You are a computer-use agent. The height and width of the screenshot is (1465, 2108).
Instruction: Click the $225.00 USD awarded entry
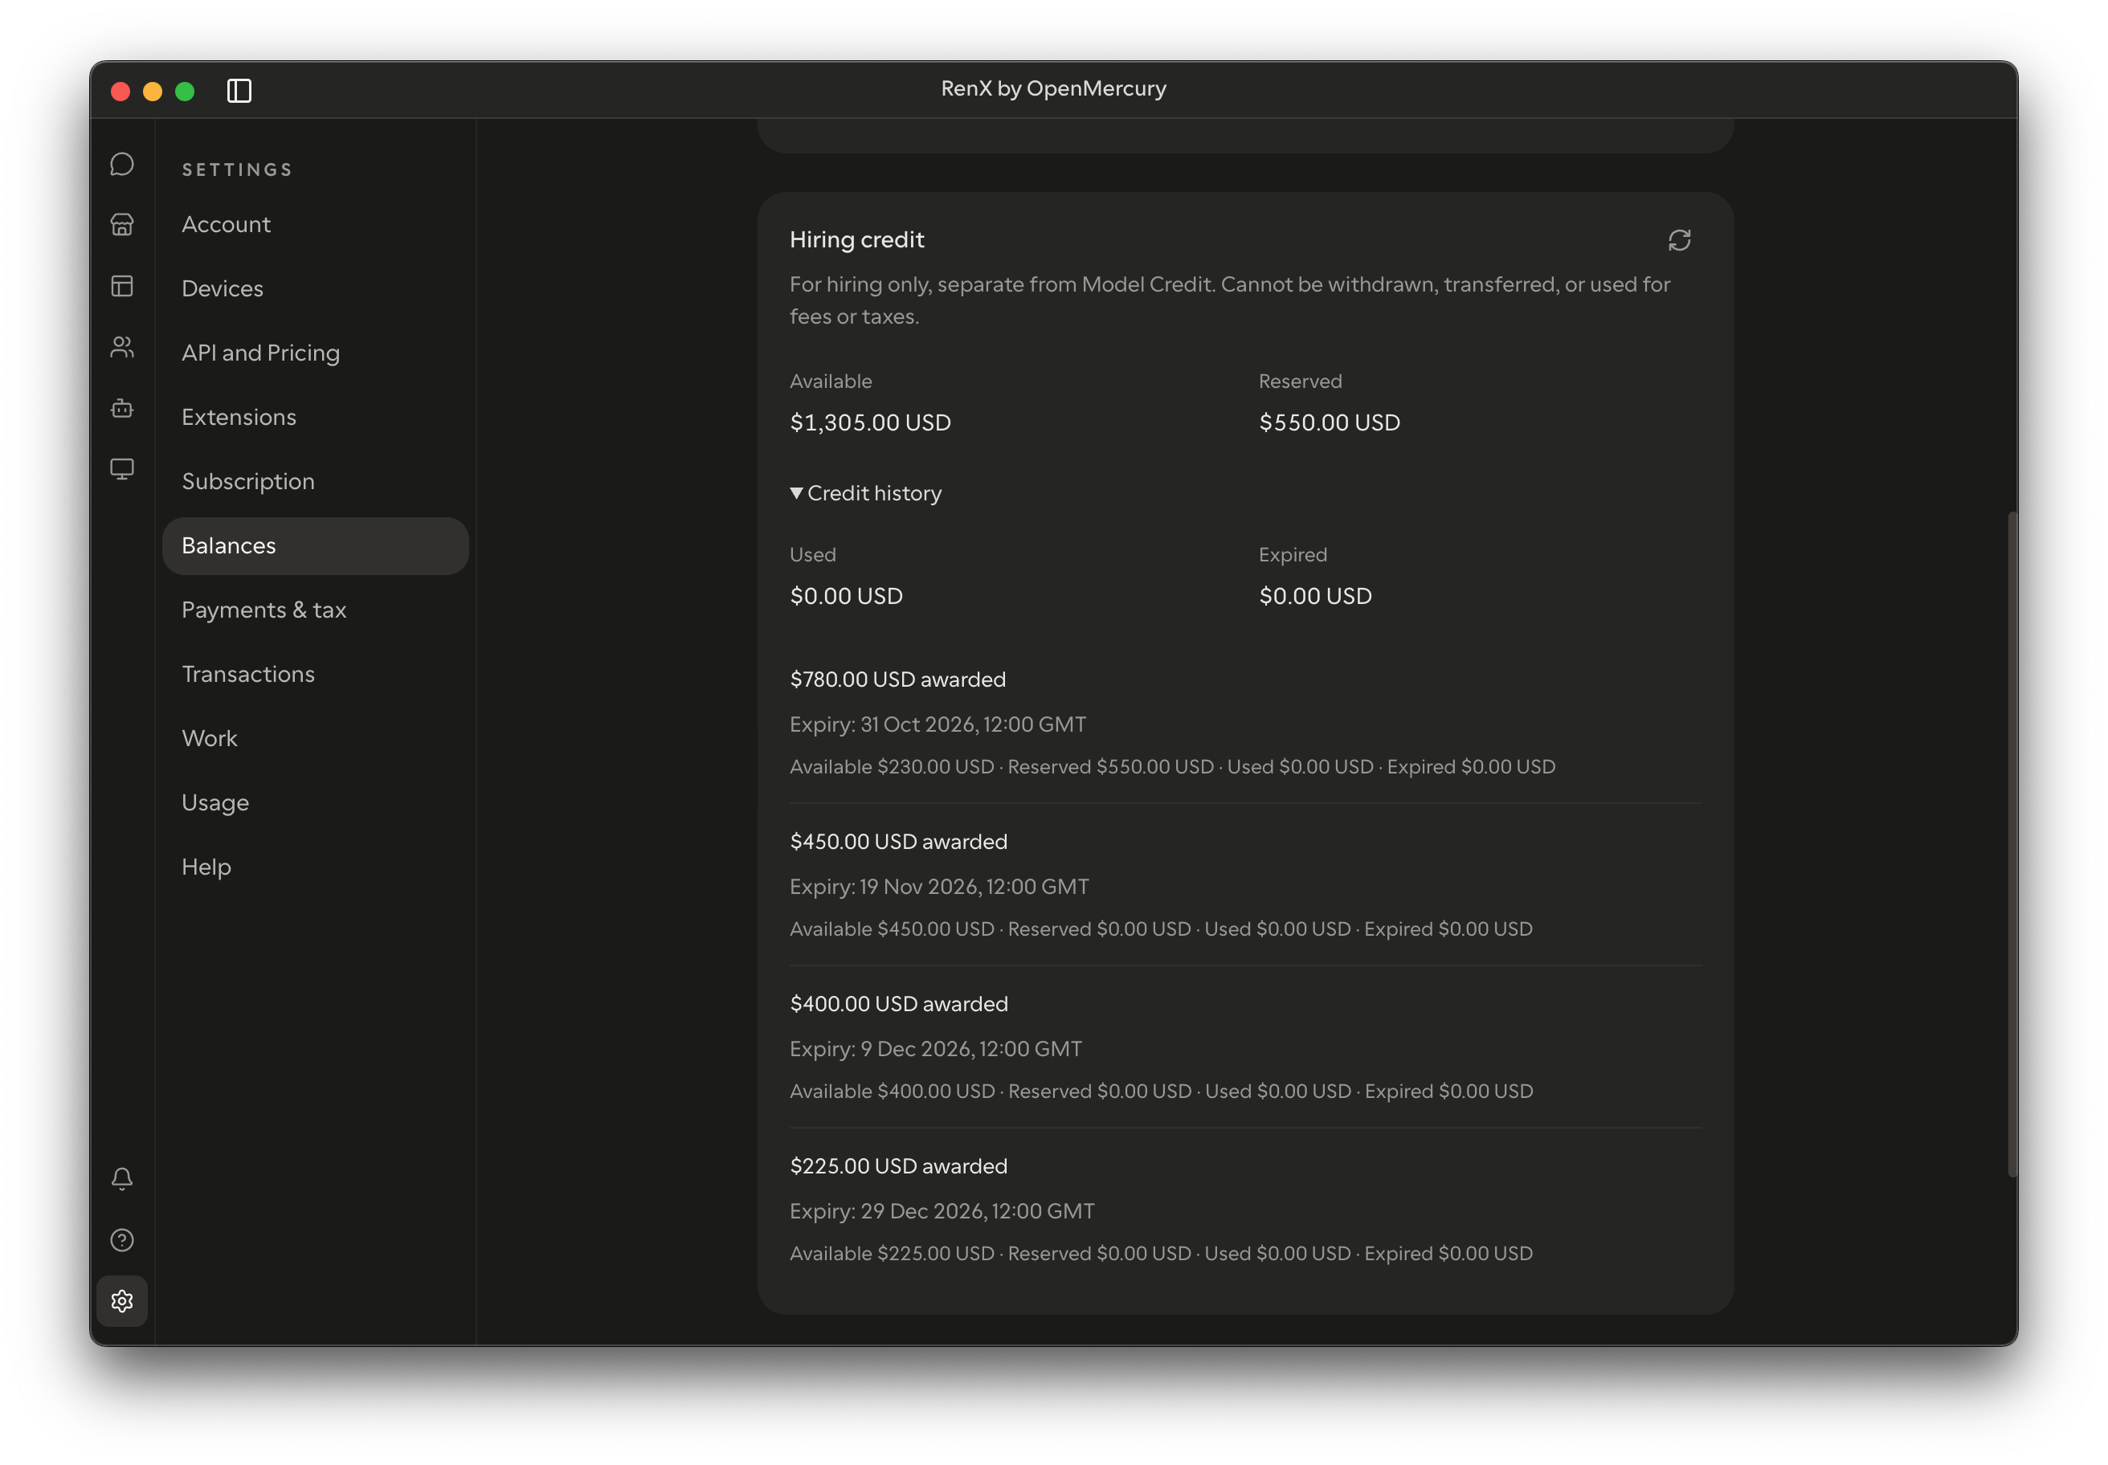[x=898, y=1165]
